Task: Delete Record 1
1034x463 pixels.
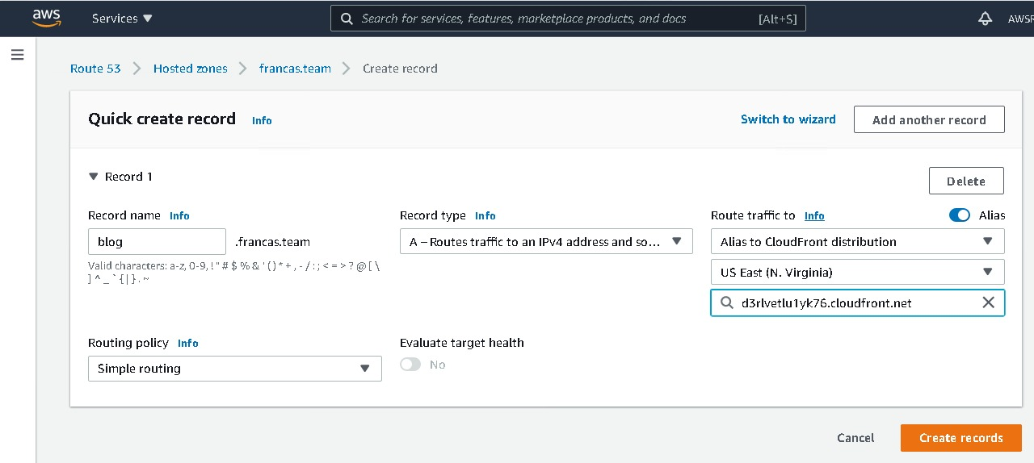Action: (966, 181)
